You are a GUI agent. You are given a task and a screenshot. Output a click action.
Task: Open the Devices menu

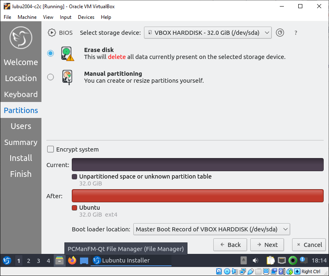click(86, 17)
